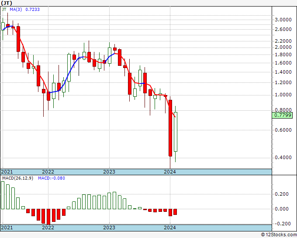Click the 2.2000 price axis label

283,41
